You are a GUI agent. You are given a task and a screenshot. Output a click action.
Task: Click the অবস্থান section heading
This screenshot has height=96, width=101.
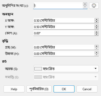[8, 14]
